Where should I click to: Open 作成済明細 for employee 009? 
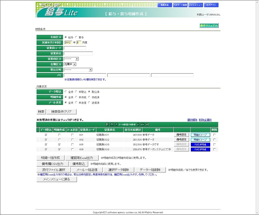click(201, 150)
